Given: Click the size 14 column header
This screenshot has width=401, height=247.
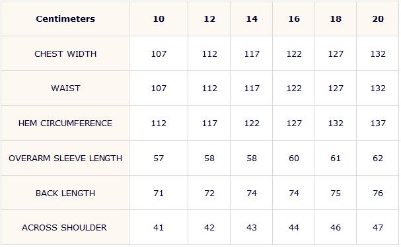Looking at the screenshot, I should click(252, 19).
